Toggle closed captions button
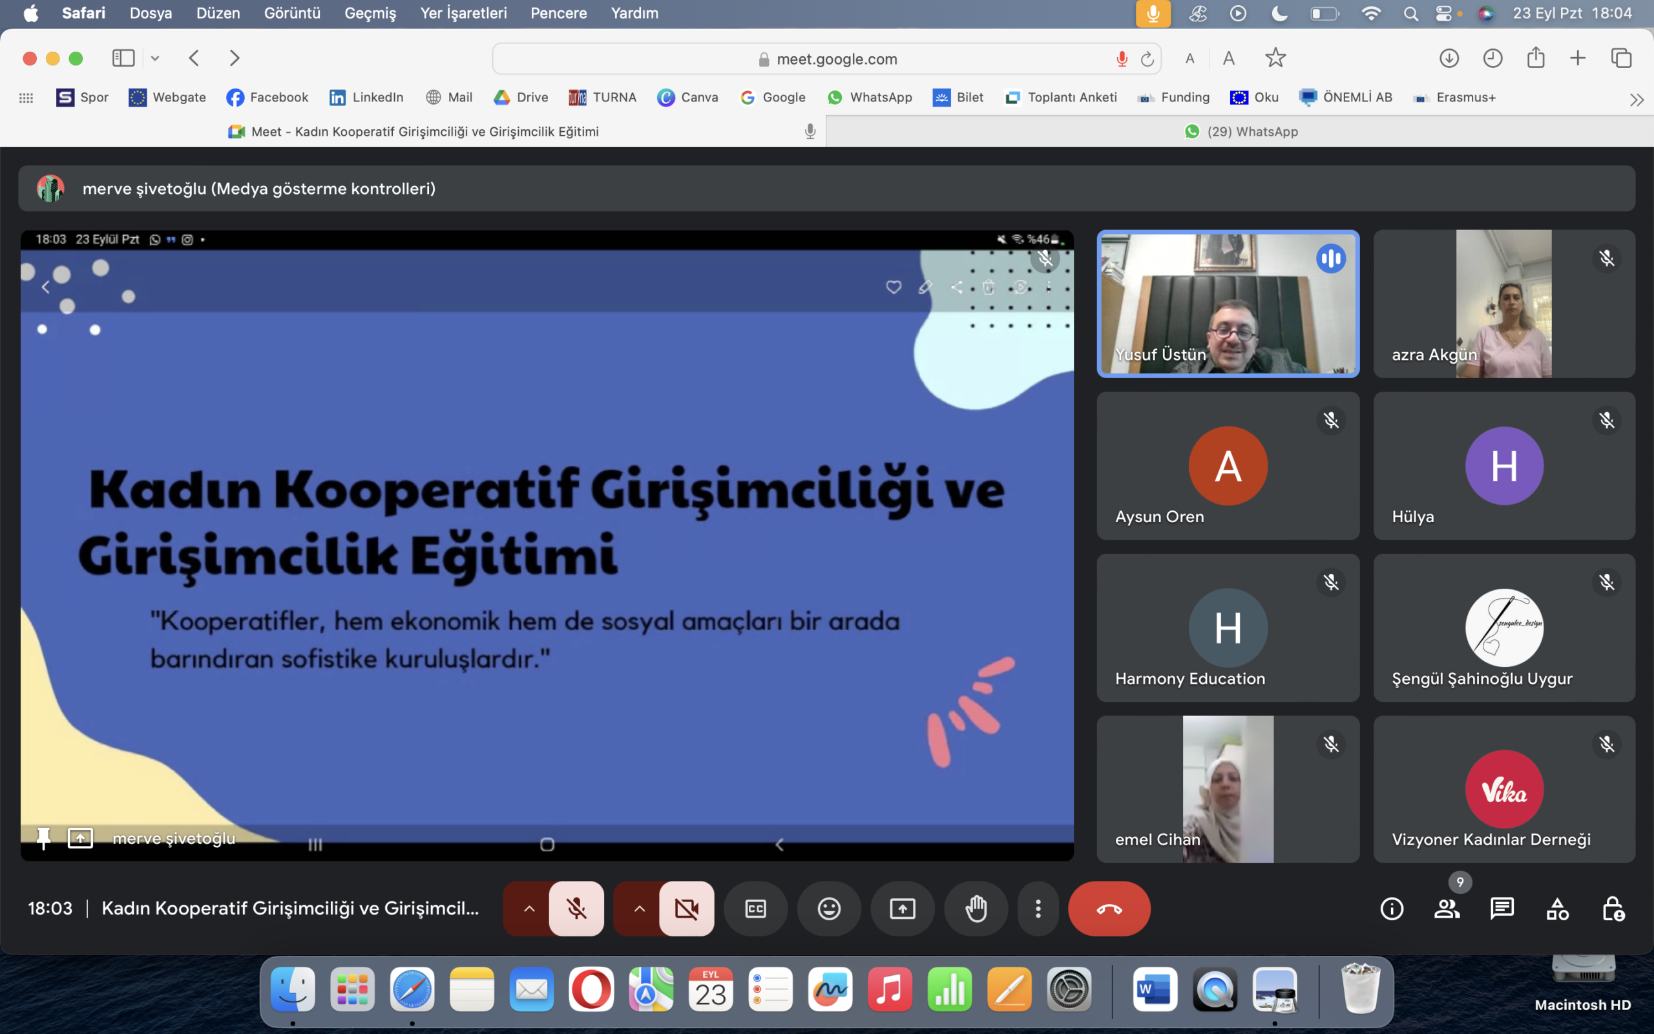This screenshot has height=1034, width=1654. (x=755, y=909)
